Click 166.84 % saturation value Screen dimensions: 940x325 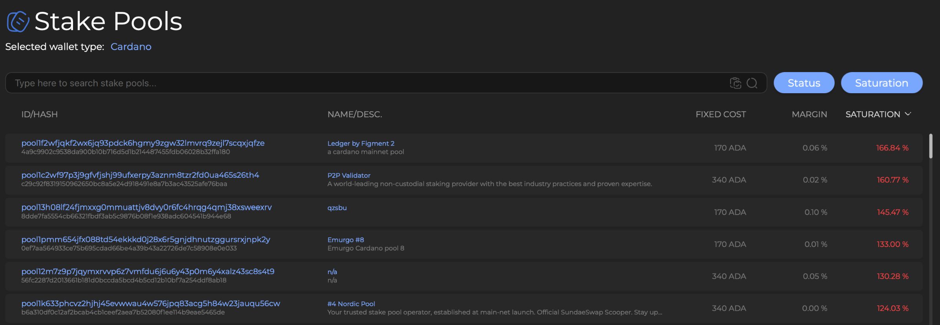(x=892, y=148)
